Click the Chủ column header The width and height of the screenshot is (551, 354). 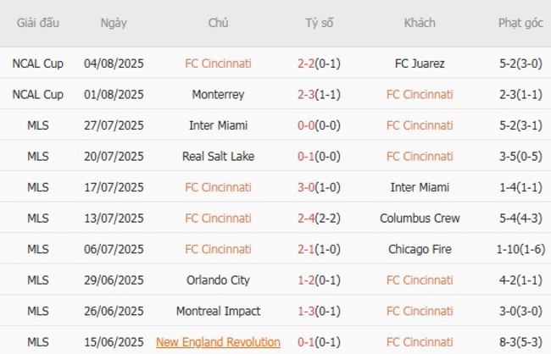[218, 23]
